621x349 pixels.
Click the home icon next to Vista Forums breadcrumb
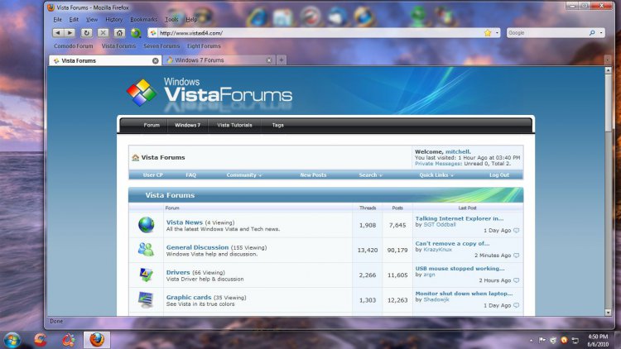pyautogui.click(x=136, y=157)
